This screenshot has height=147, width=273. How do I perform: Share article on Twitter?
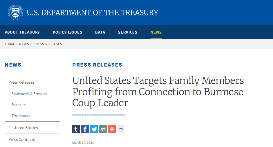point(94,129)
